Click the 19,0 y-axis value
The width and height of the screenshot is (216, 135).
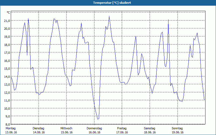pyautogui.click(x=7, y=37)
